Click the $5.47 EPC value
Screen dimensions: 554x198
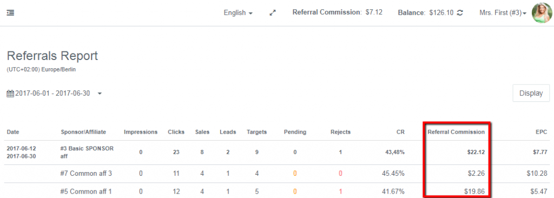pyautogui.click(x=538, y=192)
